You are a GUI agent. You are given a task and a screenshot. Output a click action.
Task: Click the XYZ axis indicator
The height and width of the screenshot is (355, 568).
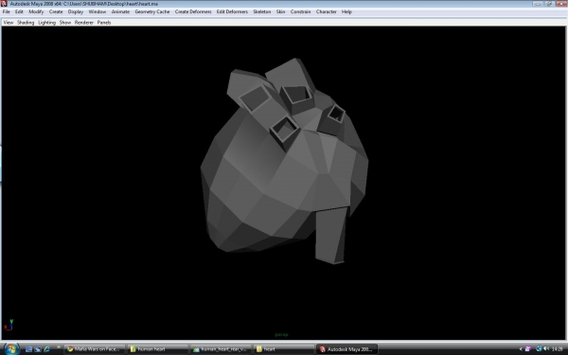9,325
